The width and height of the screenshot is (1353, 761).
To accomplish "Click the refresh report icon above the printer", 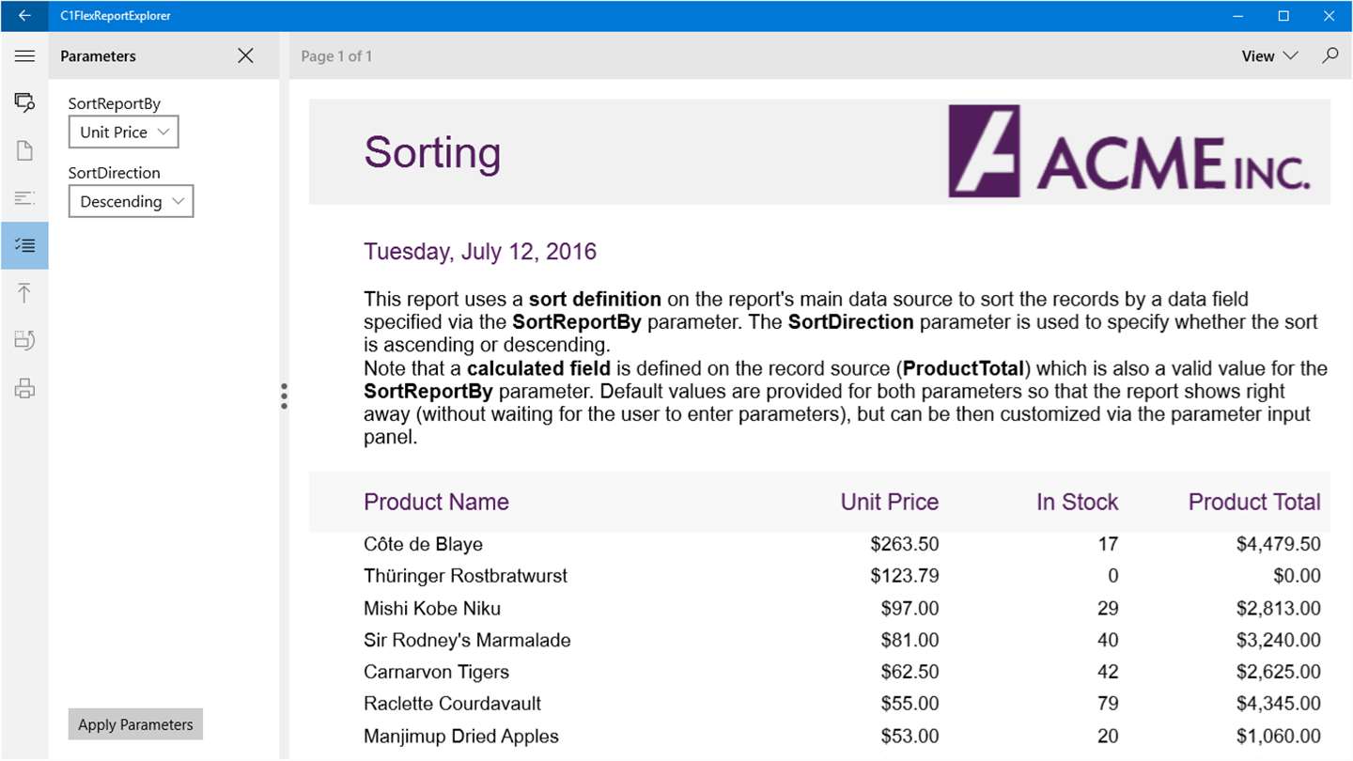I will [24, 340].
